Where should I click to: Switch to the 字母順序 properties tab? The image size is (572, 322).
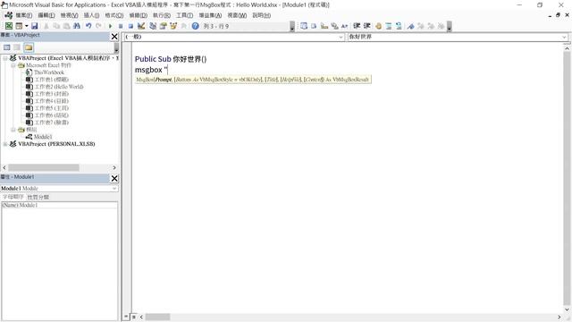[x=13, y=197]
